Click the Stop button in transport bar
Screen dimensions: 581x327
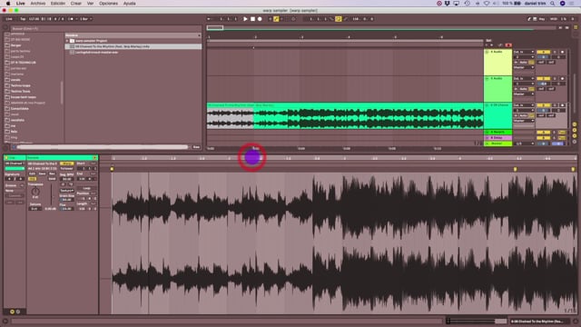pyautogui.click(x=252, y=19)
